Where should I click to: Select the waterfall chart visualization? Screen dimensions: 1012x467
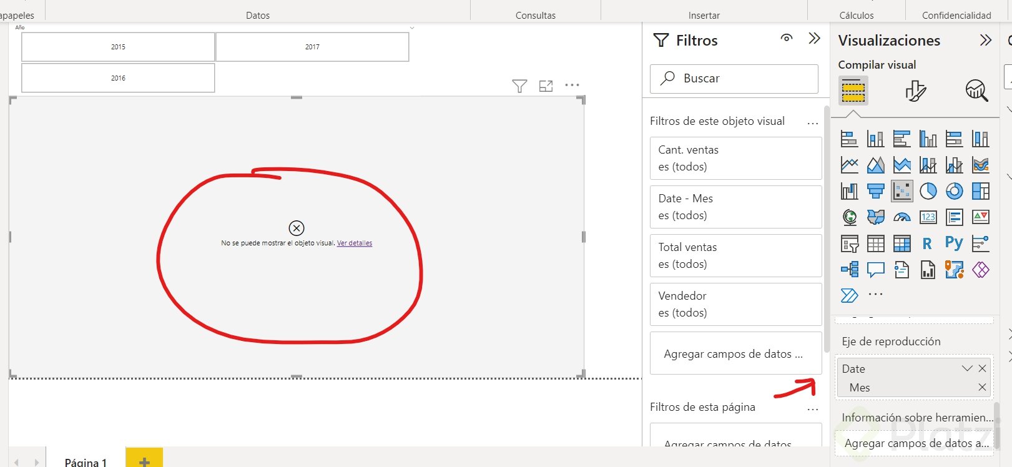(x=849, y=191)
